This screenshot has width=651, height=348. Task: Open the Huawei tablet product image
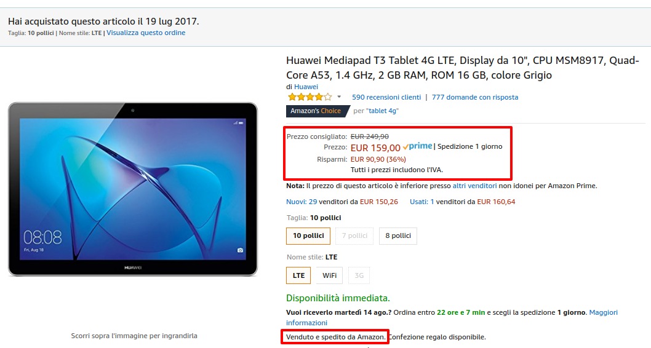(x=133, y=189)
